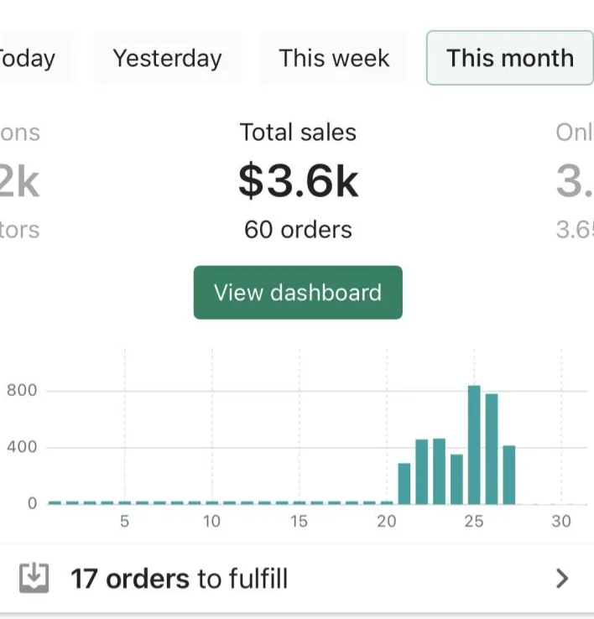Select the sales bar for day 21
The height and width of the screenshot is (619, 594).
(x=404, y=484)
